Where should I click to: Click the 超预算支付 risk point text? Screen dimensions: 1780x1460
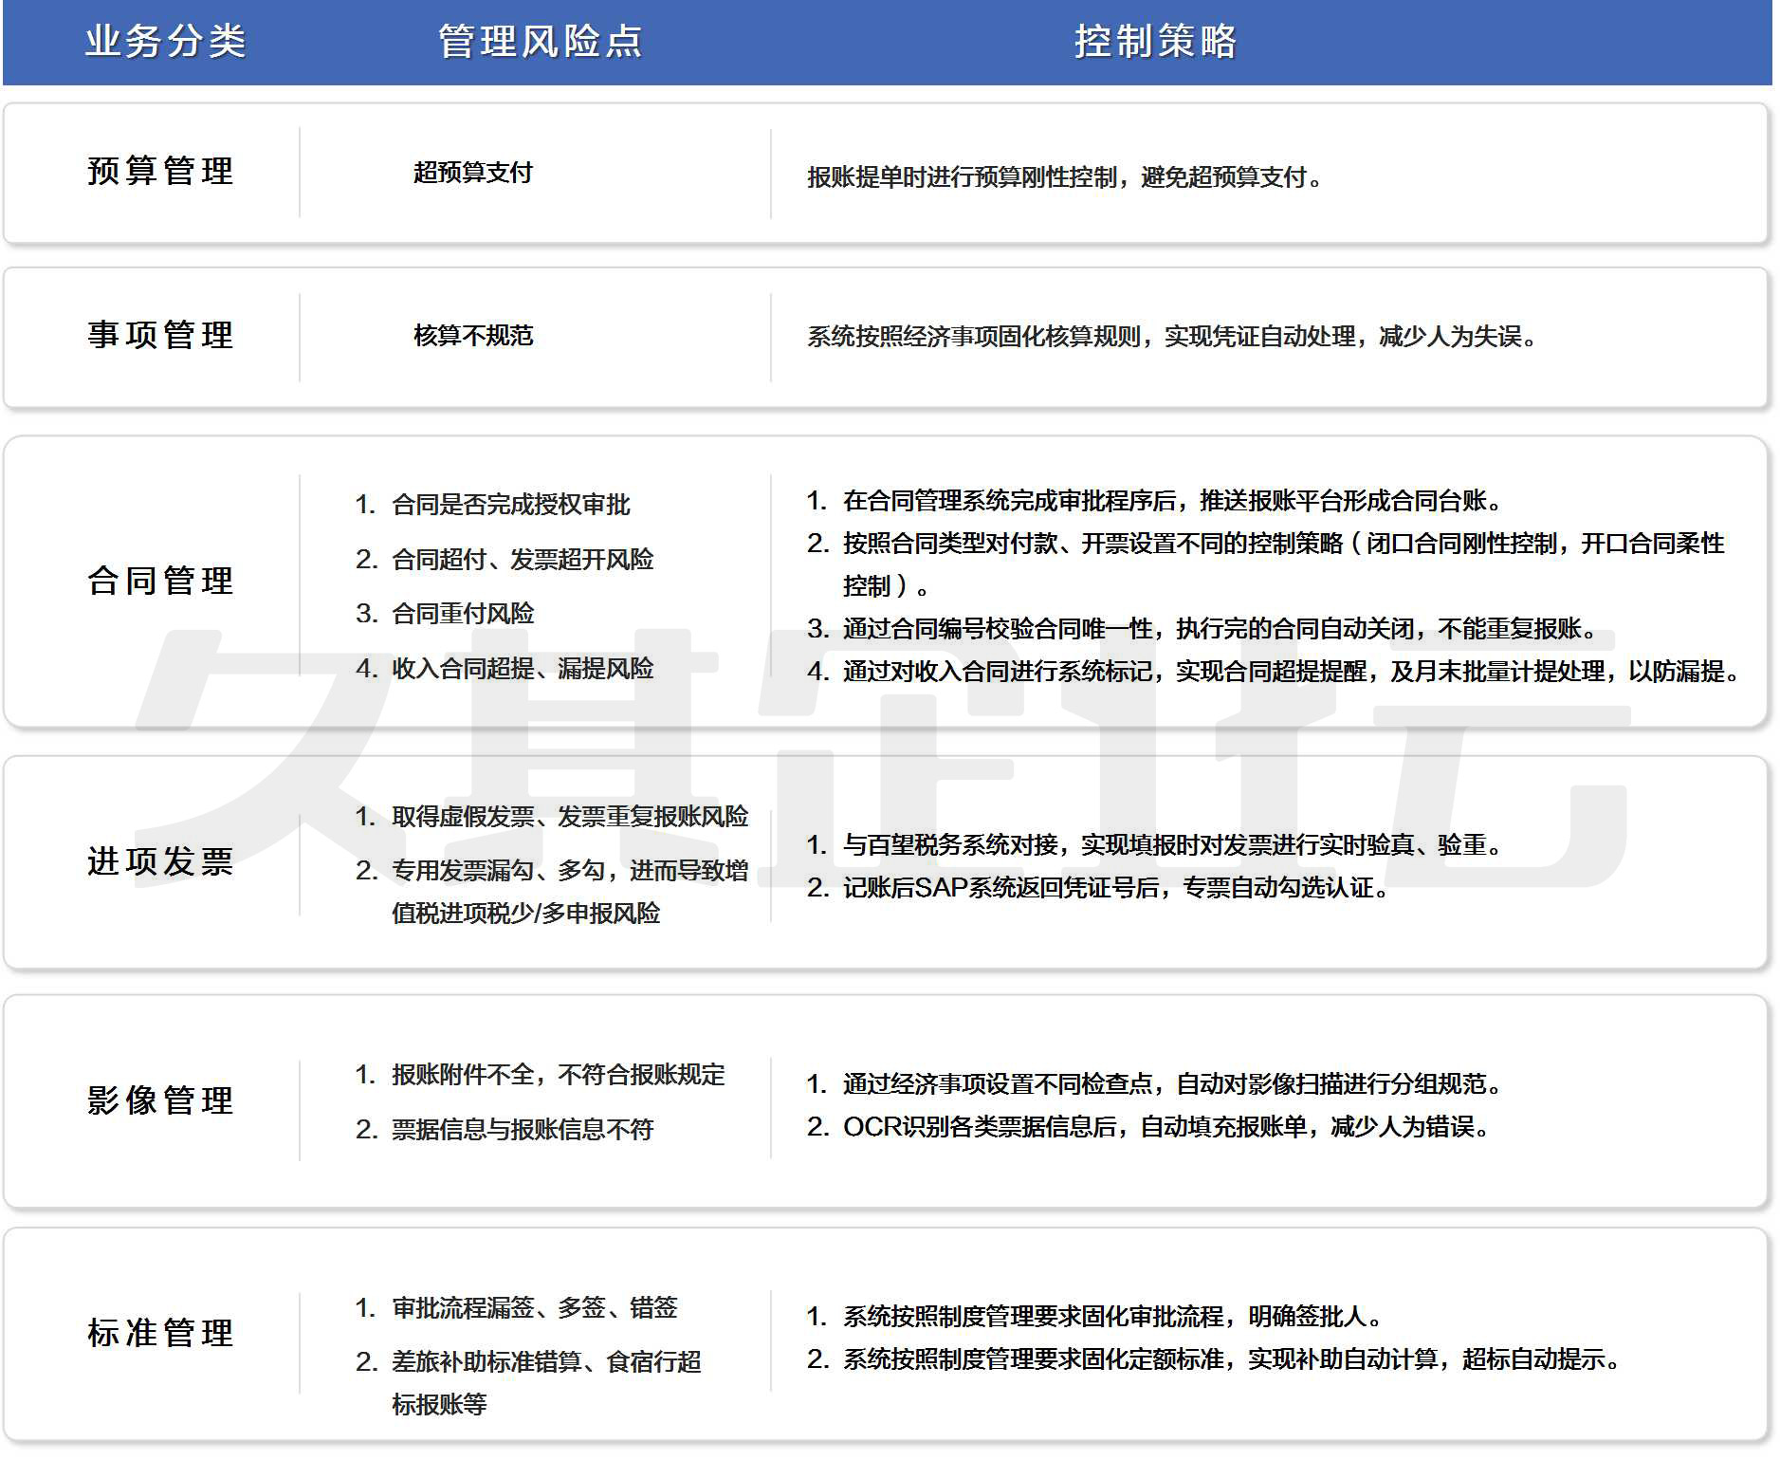point(472,173)
